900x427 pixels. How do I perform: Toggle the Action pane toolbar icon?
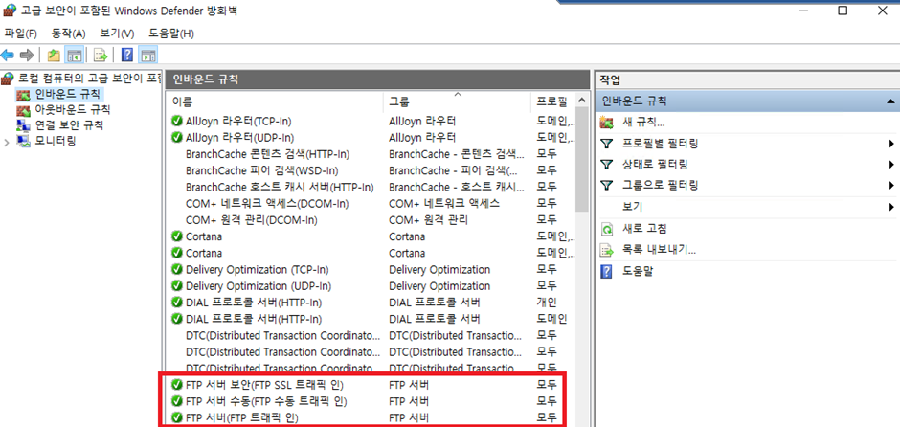point(147,55)
